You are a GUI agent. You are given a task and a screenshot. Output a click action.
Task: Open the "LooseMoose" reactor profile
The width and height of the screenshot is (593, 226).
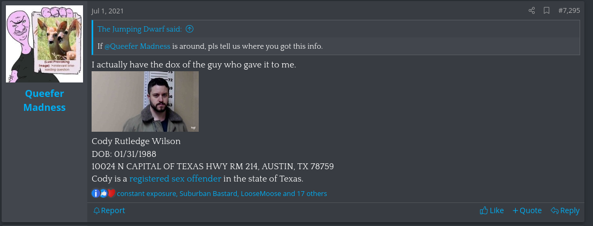click(261, 194)
